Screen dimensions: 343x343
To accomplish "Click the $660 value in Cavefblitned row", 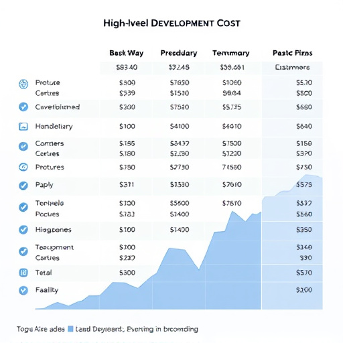I will [x=304, y=107].
